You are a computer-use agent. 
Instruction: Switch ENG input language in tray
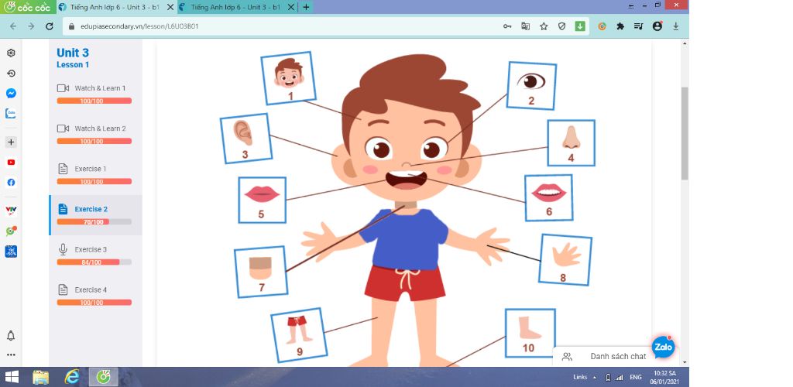coord(636,378)
